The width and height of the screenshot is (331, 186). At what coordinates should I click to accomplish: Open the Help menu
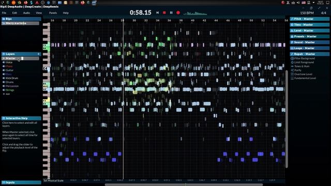coord(66,13)
